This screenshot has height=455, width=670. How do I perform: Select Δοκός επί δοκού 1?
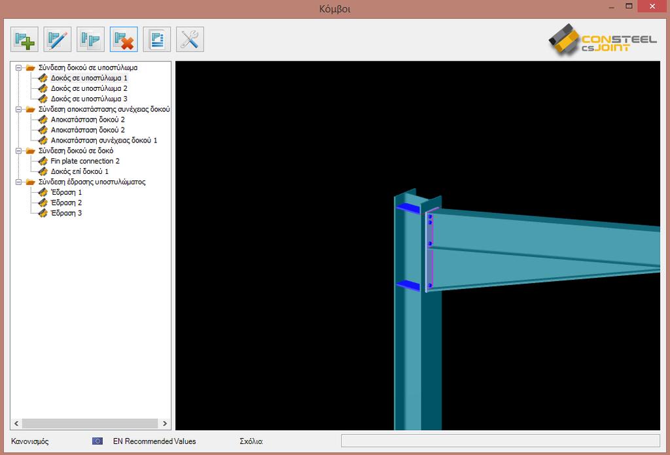tap(79, 171)
